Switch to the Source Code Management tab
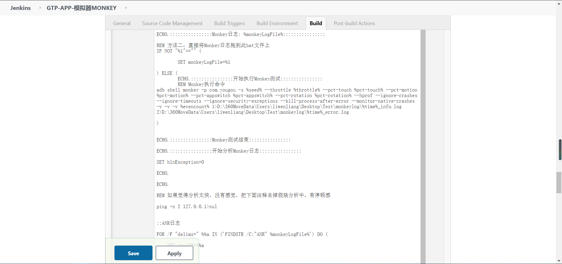This screenshot has width=562, height=264. pos(172,23)
